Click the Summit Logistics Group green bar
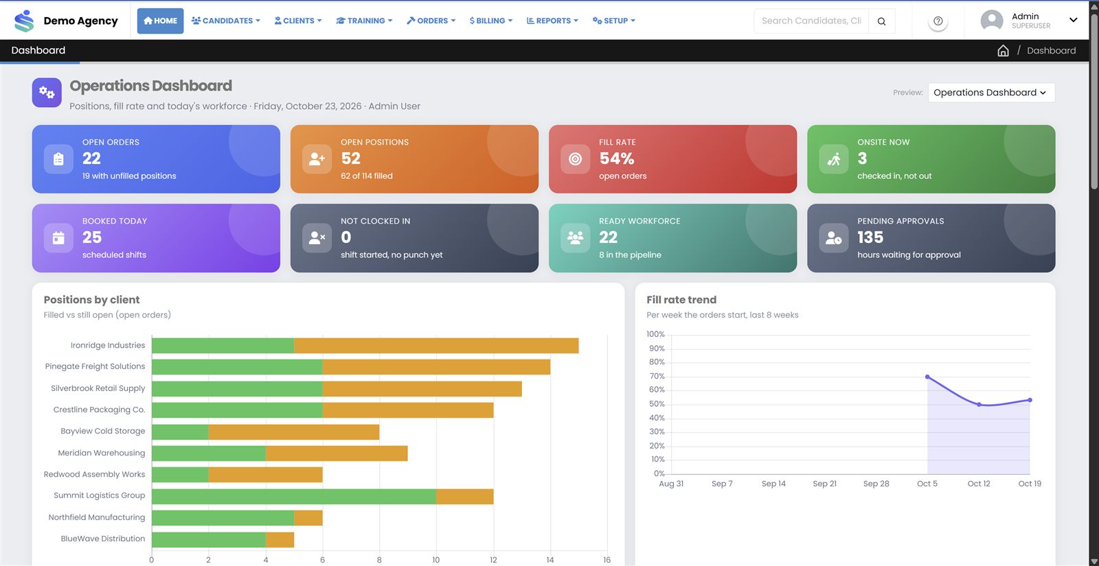The height and width of the screenshot is (566, 1099). point(294,496)
